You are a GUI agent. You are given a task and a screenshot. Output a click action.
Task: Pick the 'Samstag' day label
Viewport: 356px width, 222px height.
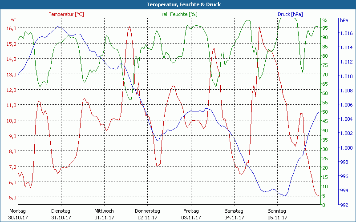point(234,211)
